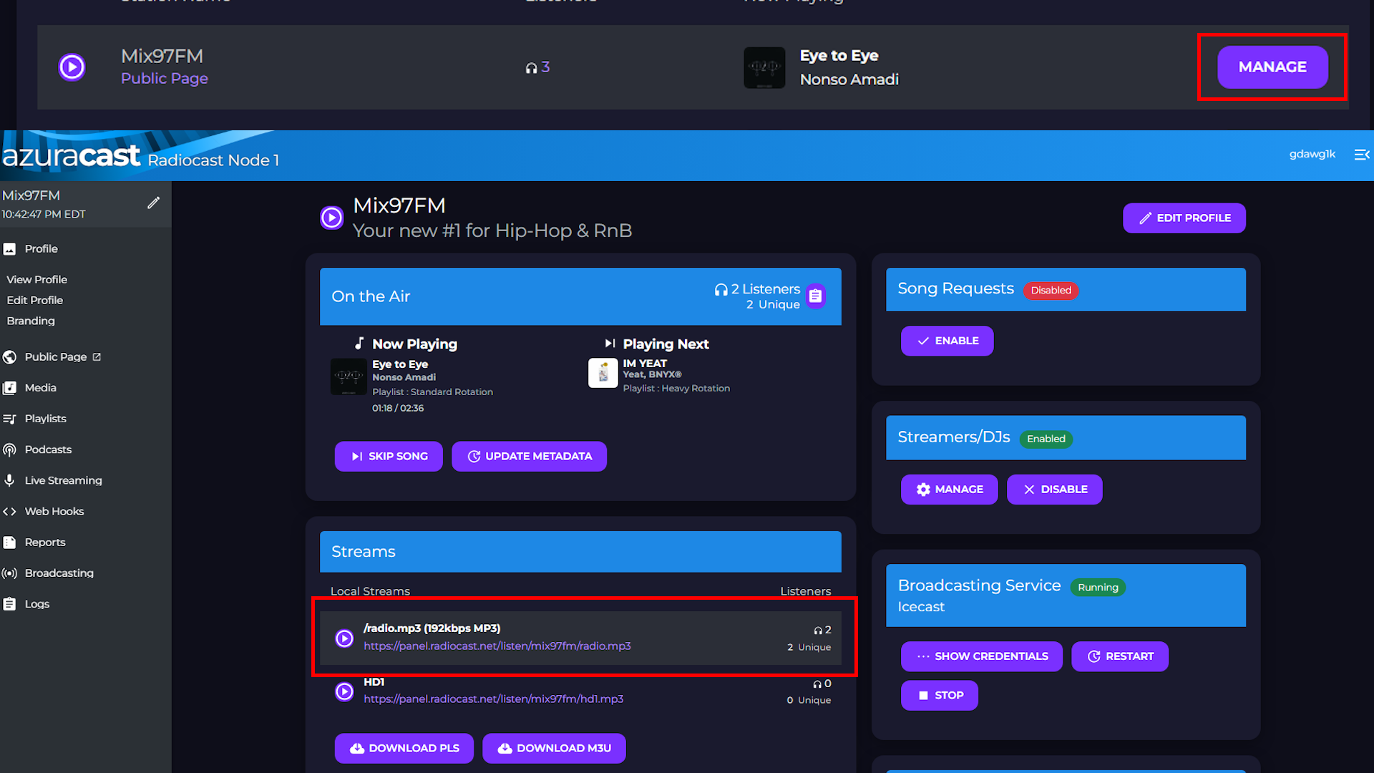This screenshot has height=773, width=1374.
Task: Enable Song Requests
Action: pos(947,341)
